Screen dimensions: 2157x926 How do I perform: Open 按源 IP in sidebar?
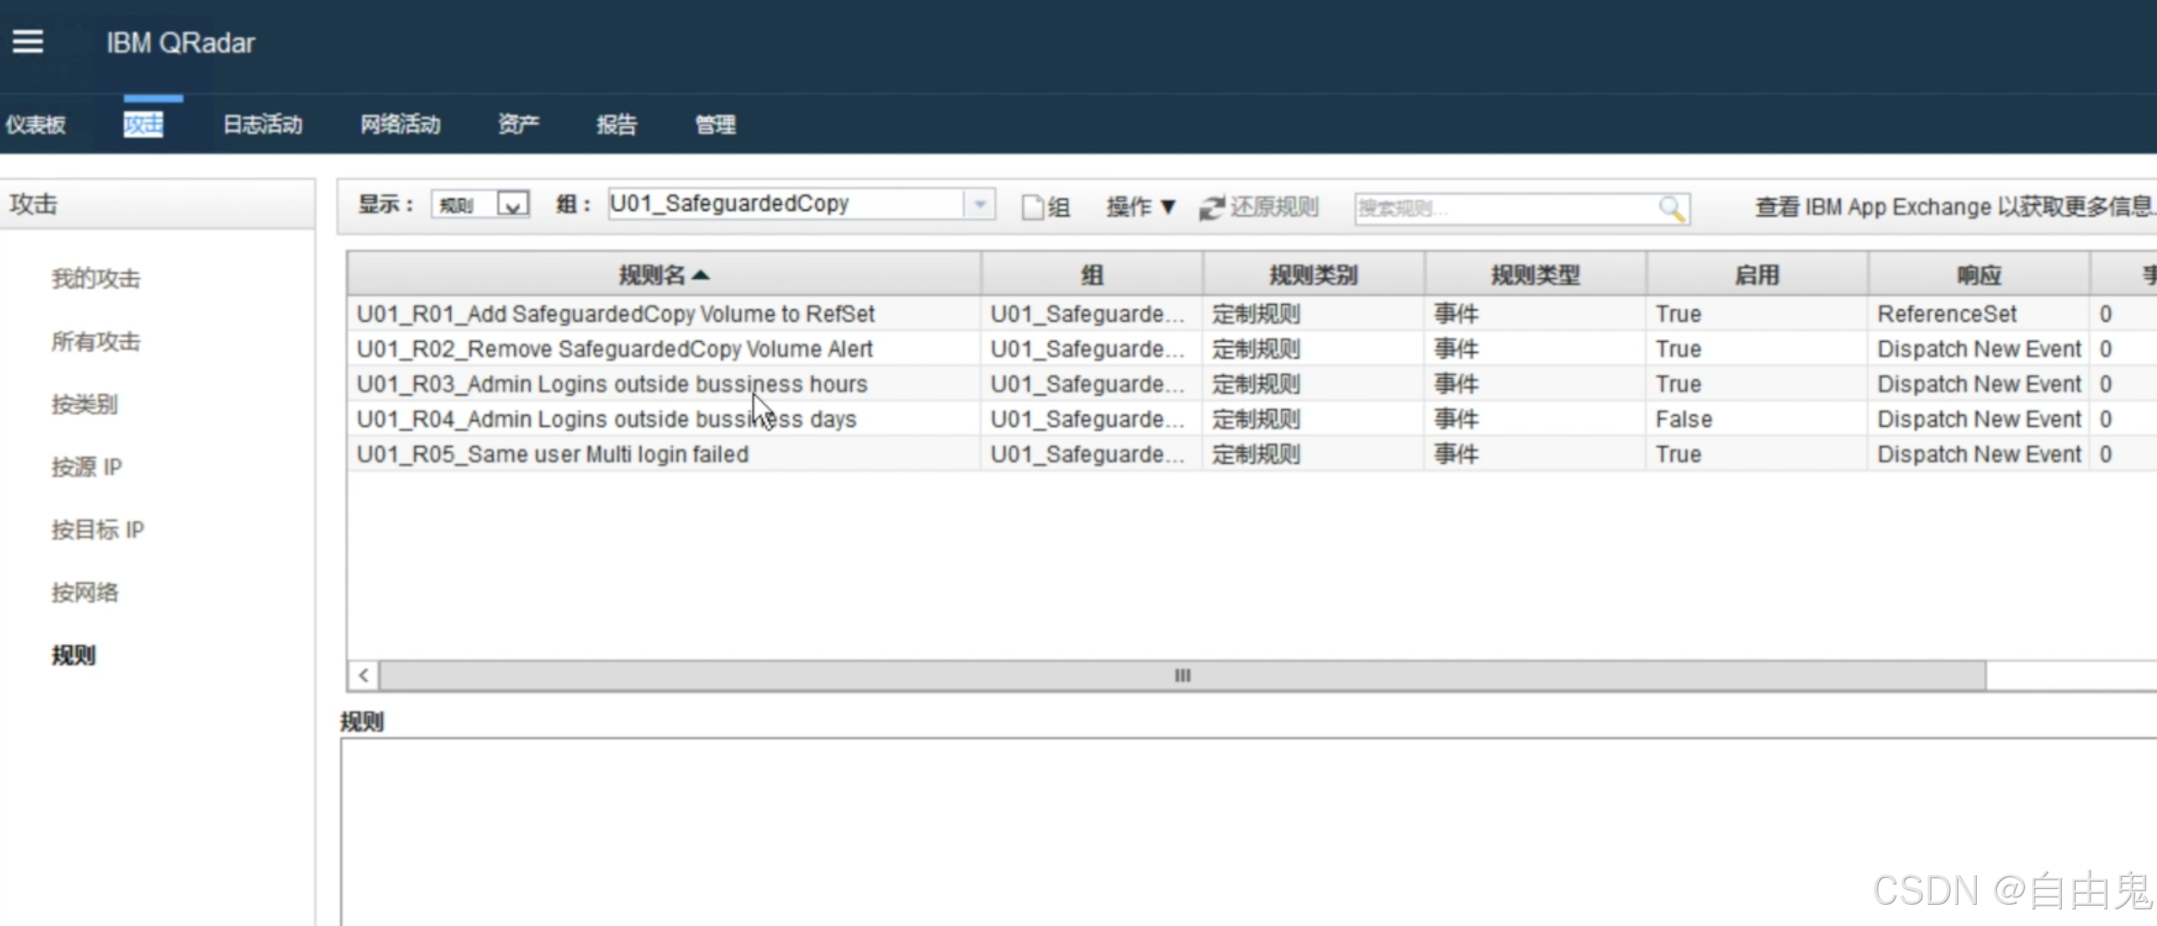(x=87, y=467)
